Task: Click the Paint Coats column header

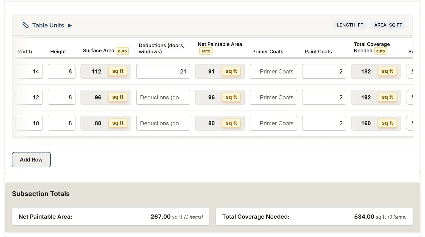Action: coord(318,52)
